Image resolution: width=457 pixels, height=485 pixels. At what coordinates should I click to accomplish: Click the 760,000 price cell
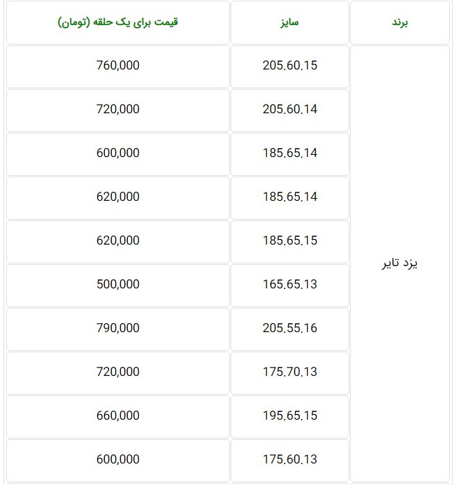click(x=118, y=66)
